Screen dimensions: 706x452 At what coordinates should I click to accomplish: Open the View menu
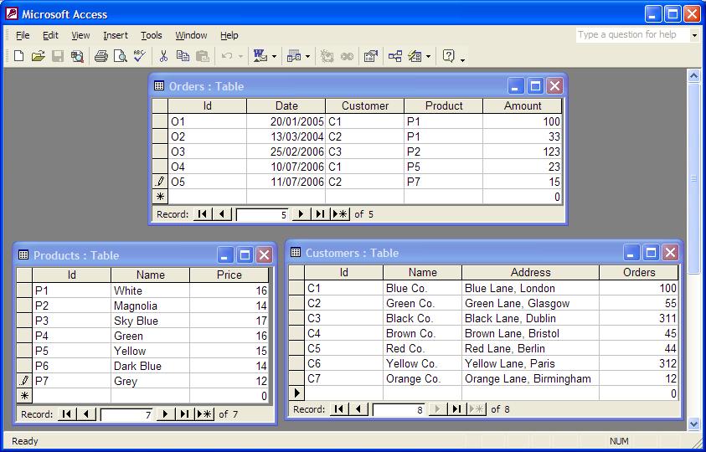click(x=80, y=35)
